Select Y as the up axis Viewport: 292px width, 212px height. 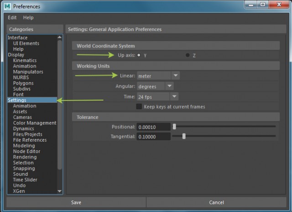139,55
